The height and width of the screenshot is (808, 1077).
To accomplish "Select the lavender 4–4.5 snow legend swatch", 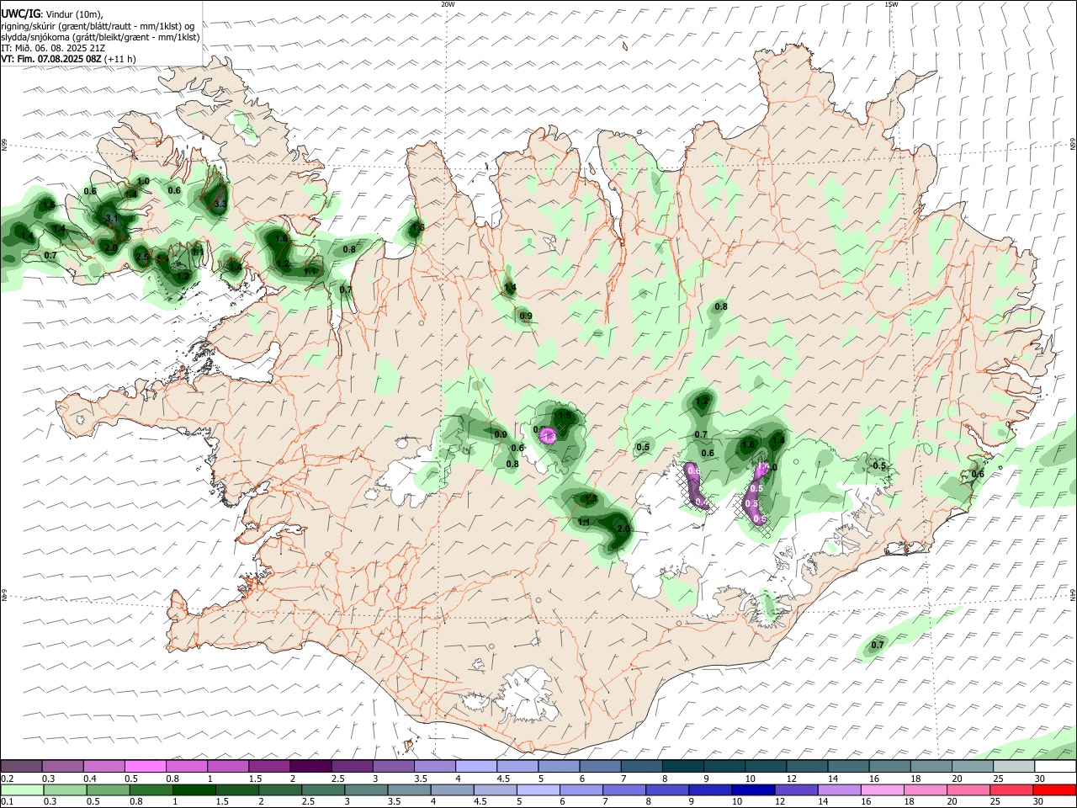I will [475, 767].
